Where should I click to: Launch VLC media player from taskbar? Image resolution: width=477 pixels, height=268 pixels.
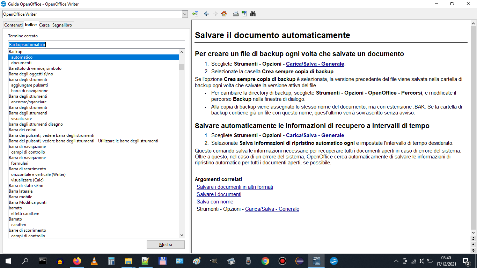click(x=94, y=261)
